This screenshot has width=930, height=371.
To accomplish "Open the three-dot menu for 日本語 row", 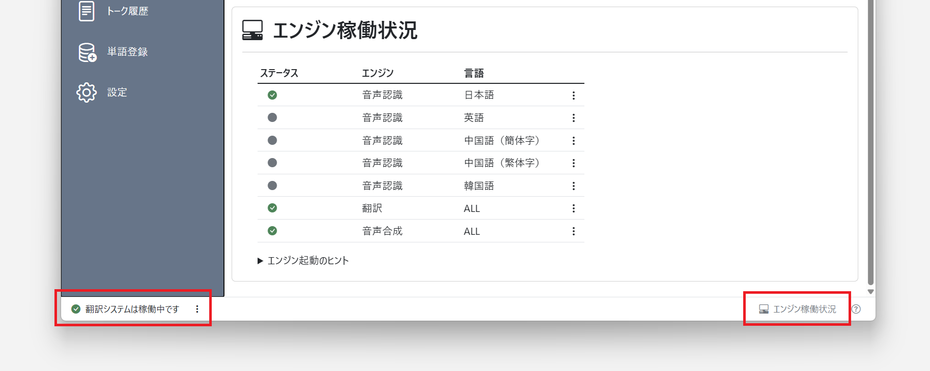I will (574, 96).
